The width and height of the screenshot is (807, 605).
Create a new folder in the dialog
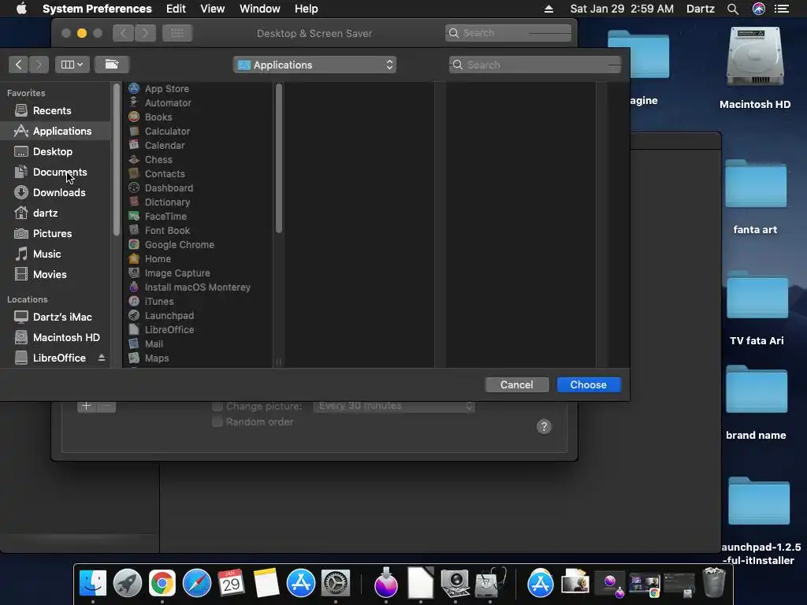point(112,65)
